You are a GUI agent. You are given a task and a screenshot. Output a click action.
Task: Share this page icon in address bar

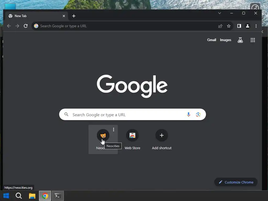tap(220, 26)
